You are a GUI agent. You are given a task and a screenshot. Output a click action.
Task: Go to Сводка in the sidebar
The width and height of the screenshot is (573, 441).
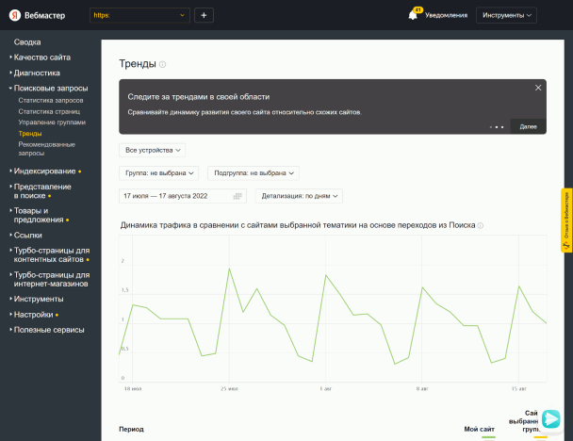tap(27, 42)
